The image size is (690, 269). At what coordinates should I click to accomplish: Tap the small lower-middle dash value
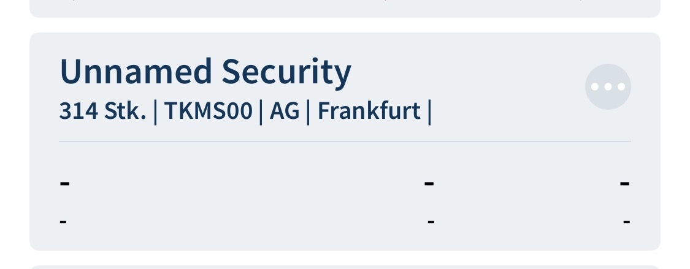coord(431,221)
